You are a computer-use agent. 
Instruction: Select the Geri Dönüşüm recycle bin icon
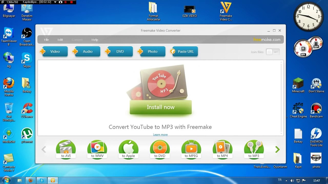click(x=9, y=112)
